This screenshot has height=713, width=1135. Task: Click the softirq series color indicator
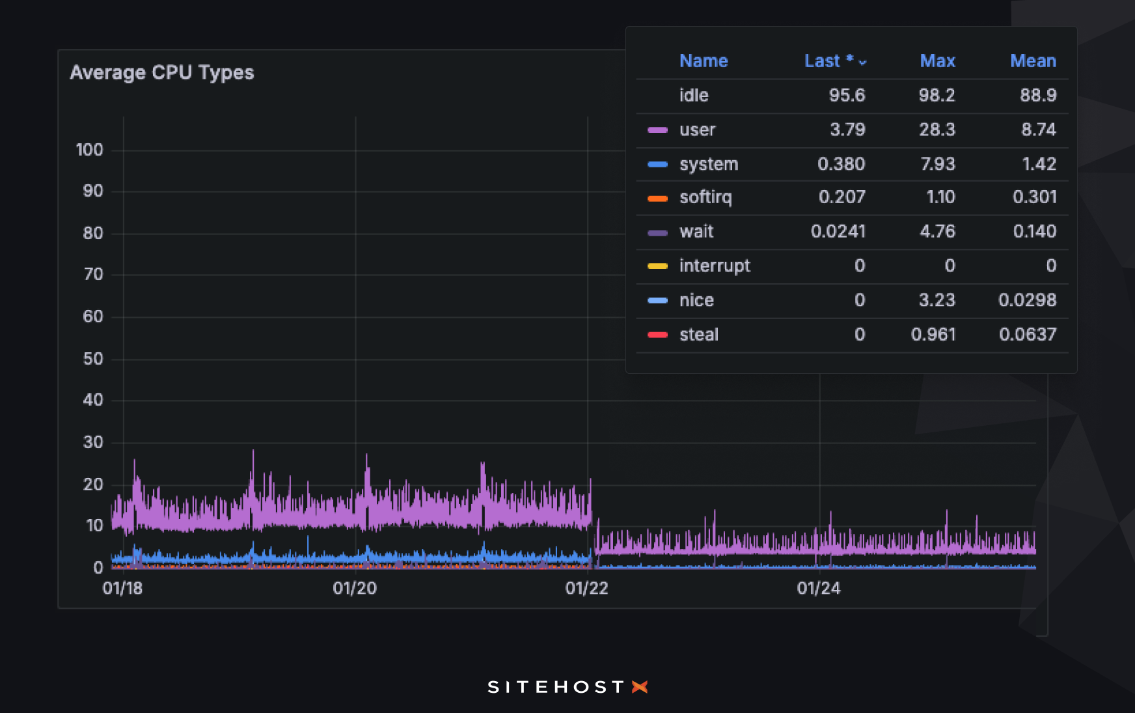click(656, 198)
